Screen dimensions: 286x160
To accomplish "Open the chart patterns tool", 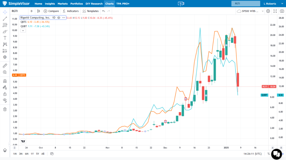I will pos(5,44).
